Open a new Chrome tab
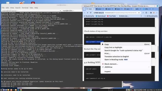This screenshot has height=91, width=162. (153, 9)
